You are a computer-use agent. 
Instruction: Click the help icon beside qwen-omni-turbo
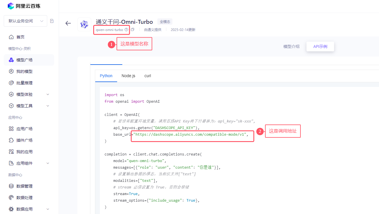126,30
